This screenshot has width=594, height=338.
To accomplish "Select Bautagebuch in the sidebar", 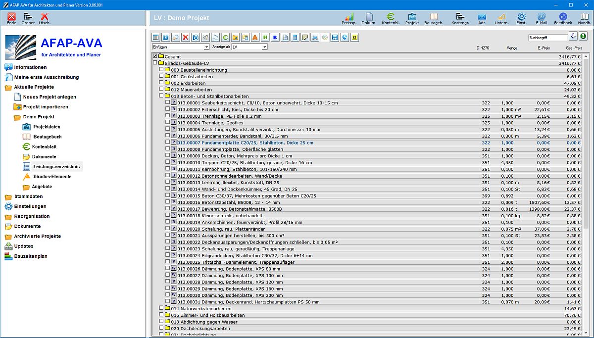I will click(42, 137).
